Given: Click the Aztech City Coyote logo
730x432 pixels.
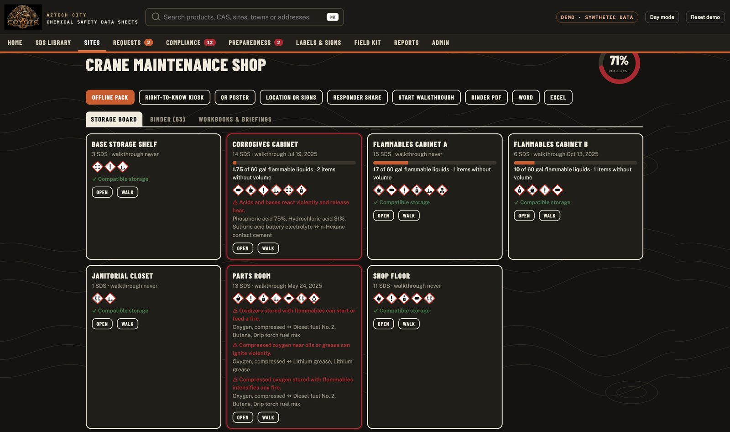Looking at the screenshot, I should coord(23,17).
